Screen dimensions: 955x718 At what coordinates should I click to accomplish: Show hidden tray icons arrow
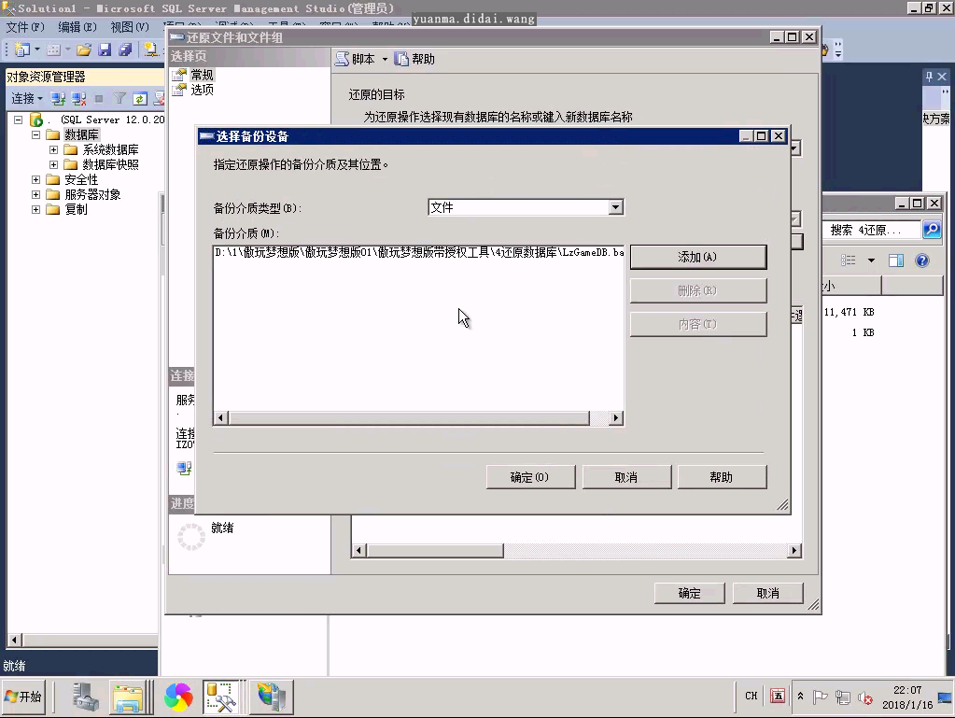[x=800, y=697]
